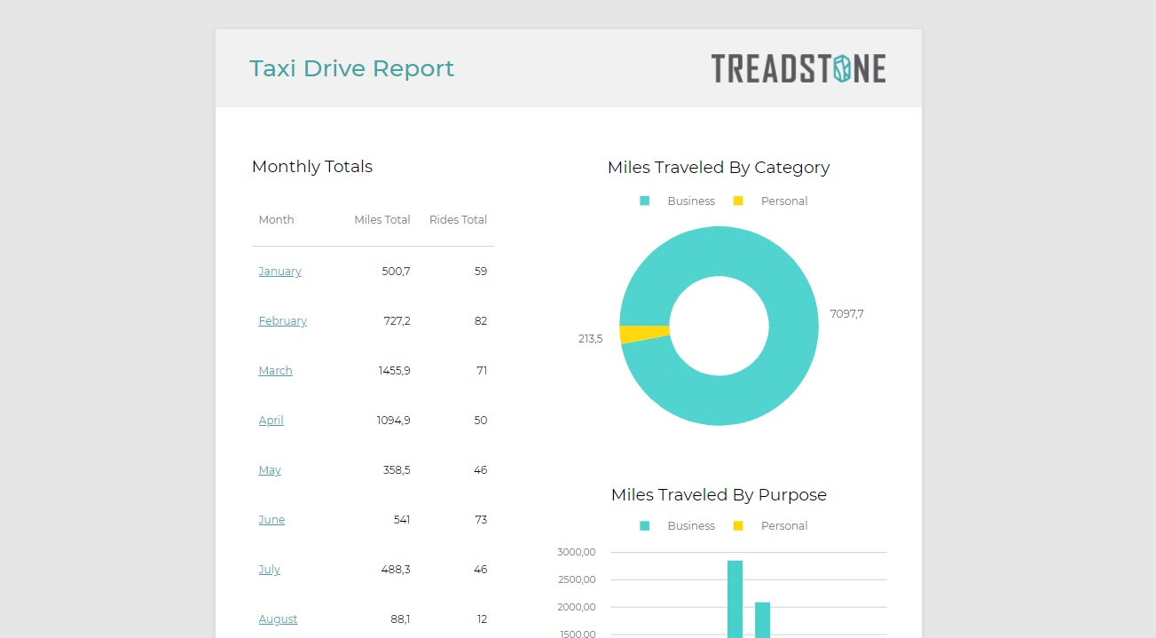Click February miles value 727,2

(x=397, y=321)
